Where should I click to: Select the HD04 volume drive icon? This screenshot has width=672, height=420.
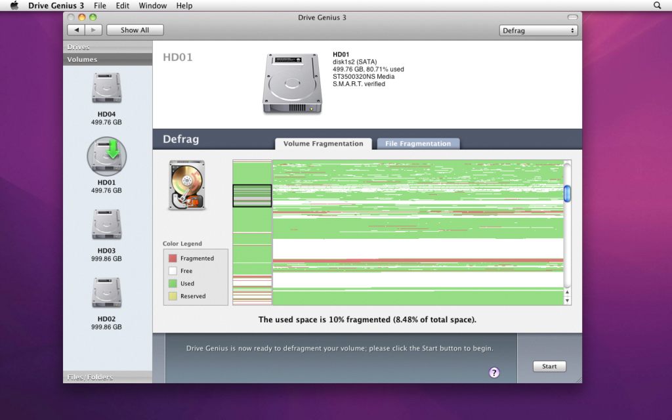click(x=106, y=89)
